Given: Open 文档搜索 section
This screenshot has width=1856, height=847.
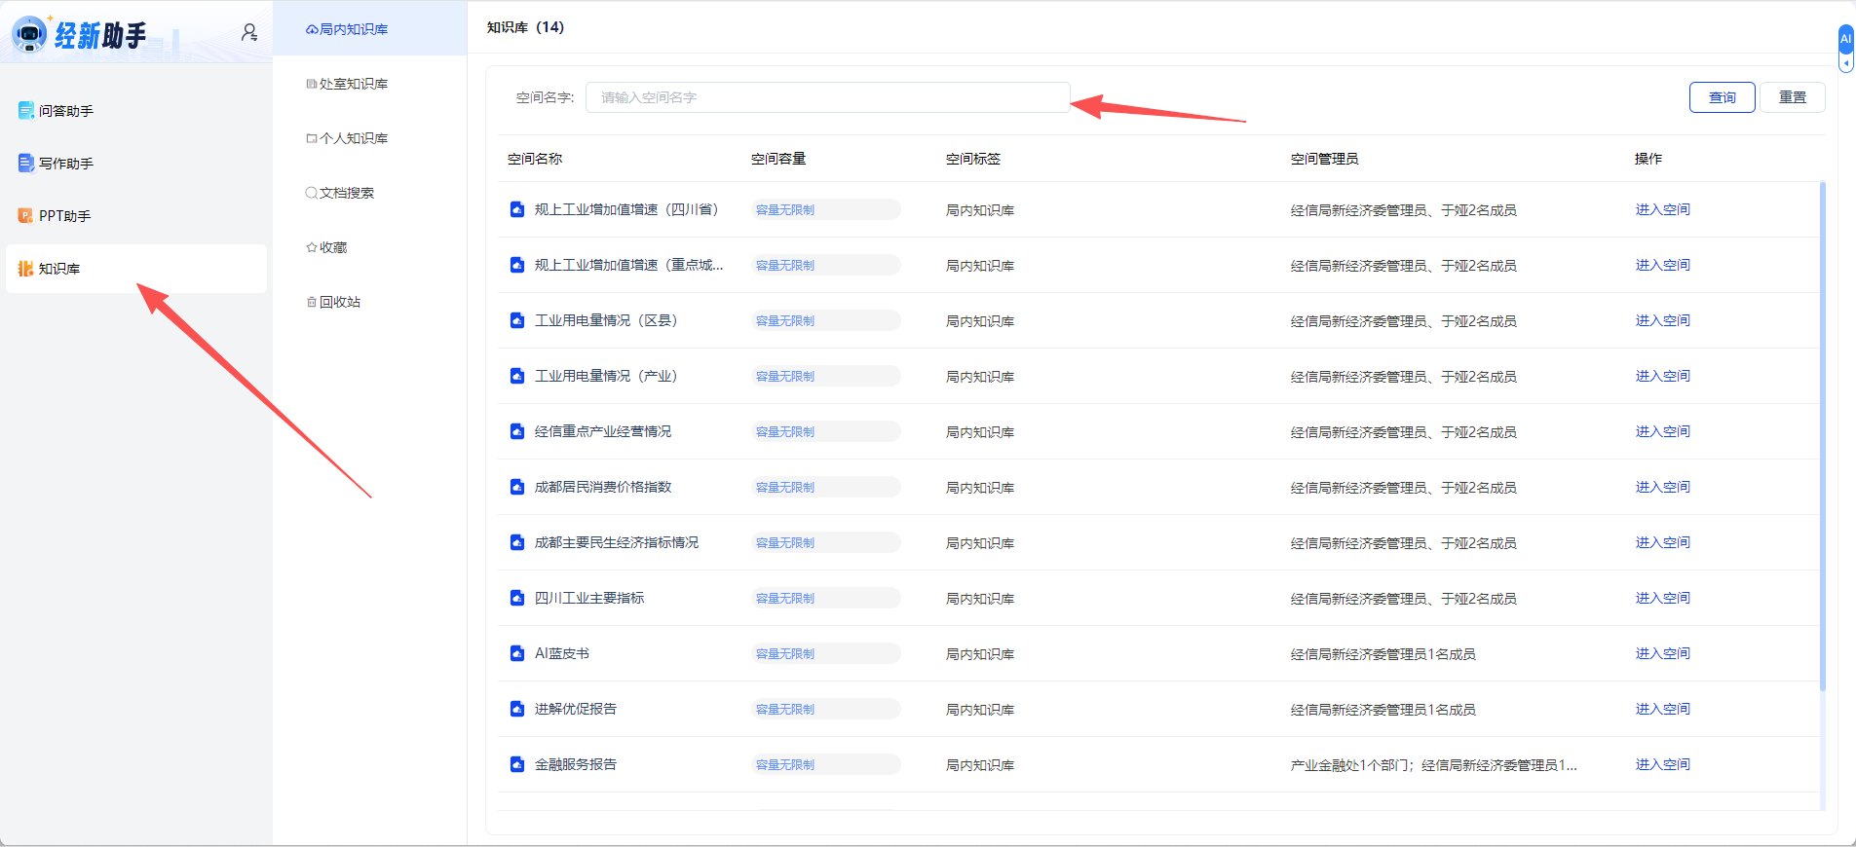Looking at the screenshot, I should tap(370, 193).
